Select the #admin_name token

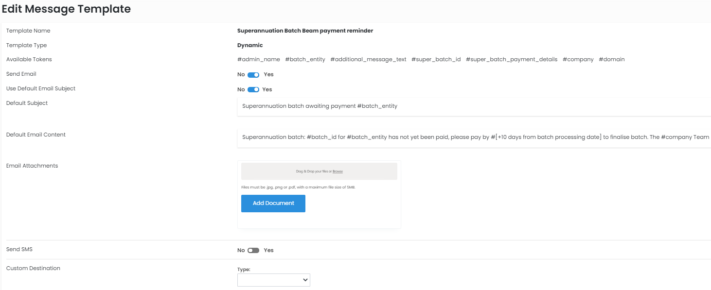258,59
